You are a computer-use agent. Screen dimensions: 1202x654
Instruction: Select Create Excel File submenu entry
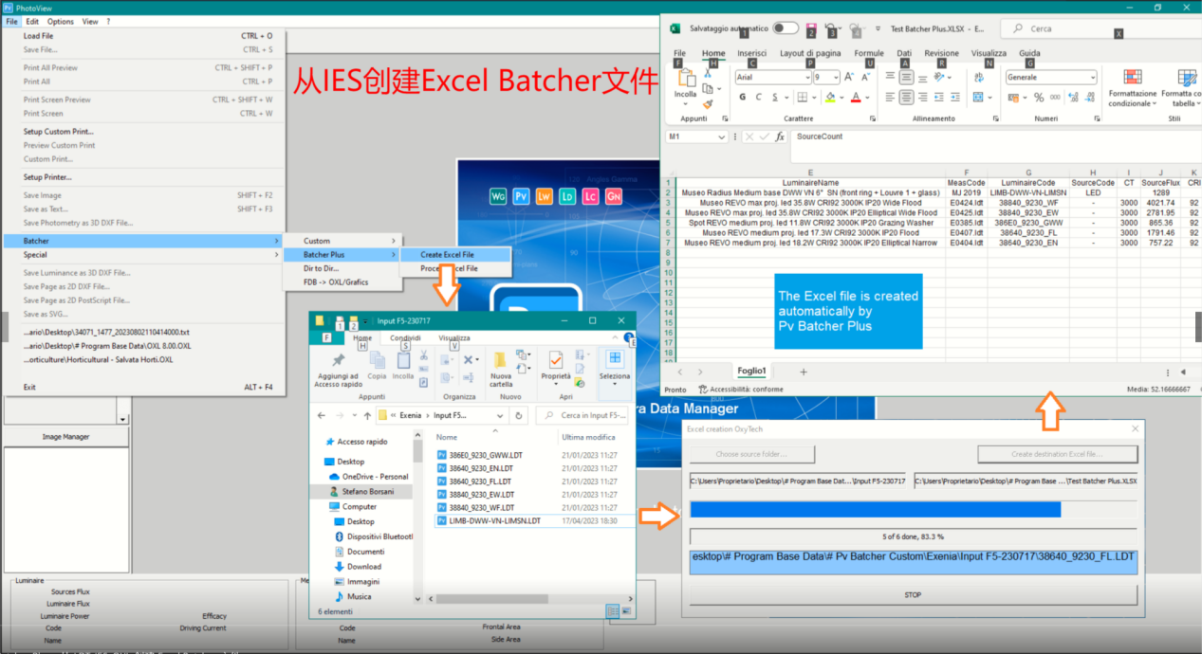coord(455,254)
